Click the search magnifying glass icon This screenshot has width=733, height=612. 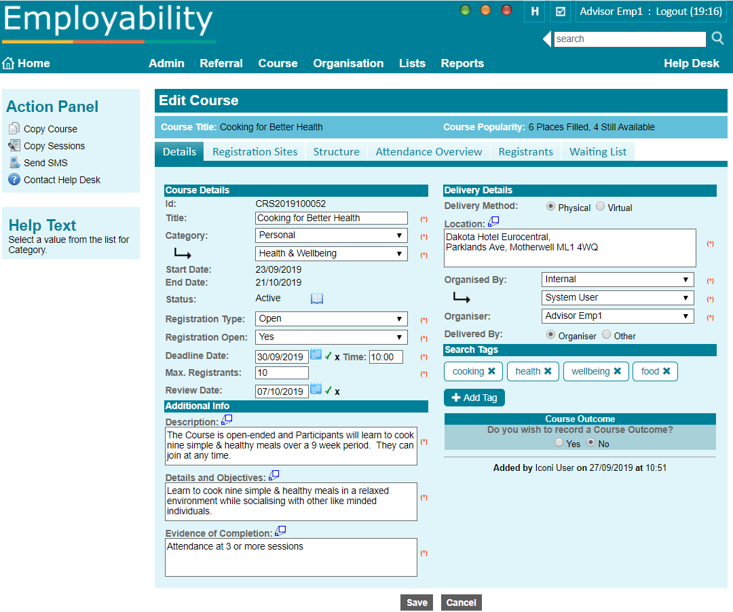pyautogui.click(x=717, y=39)
